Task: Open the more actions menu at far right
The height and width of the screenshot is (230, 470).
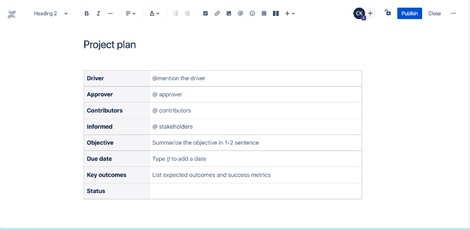Action: tap(453, 13)
